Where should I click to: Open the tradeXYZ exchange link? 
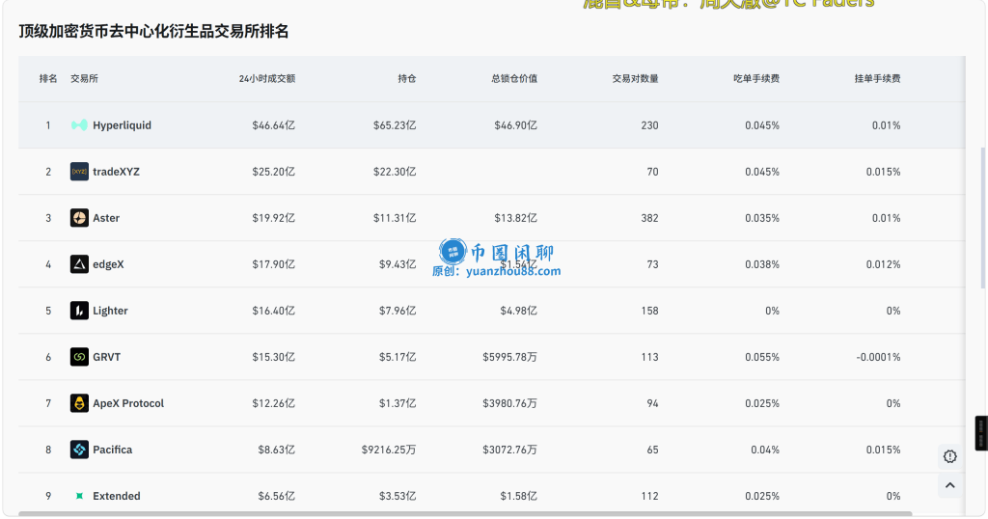click(x=116, y=172)
